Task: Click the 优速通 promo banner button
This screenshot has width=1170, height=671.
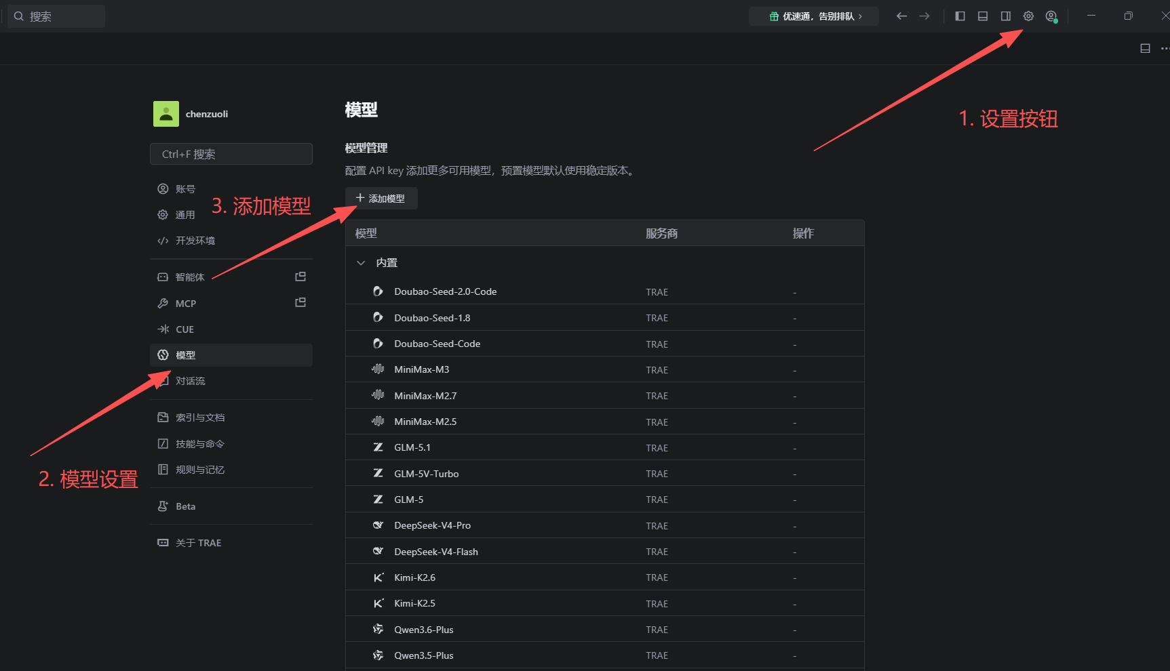Action: point(814,16)
